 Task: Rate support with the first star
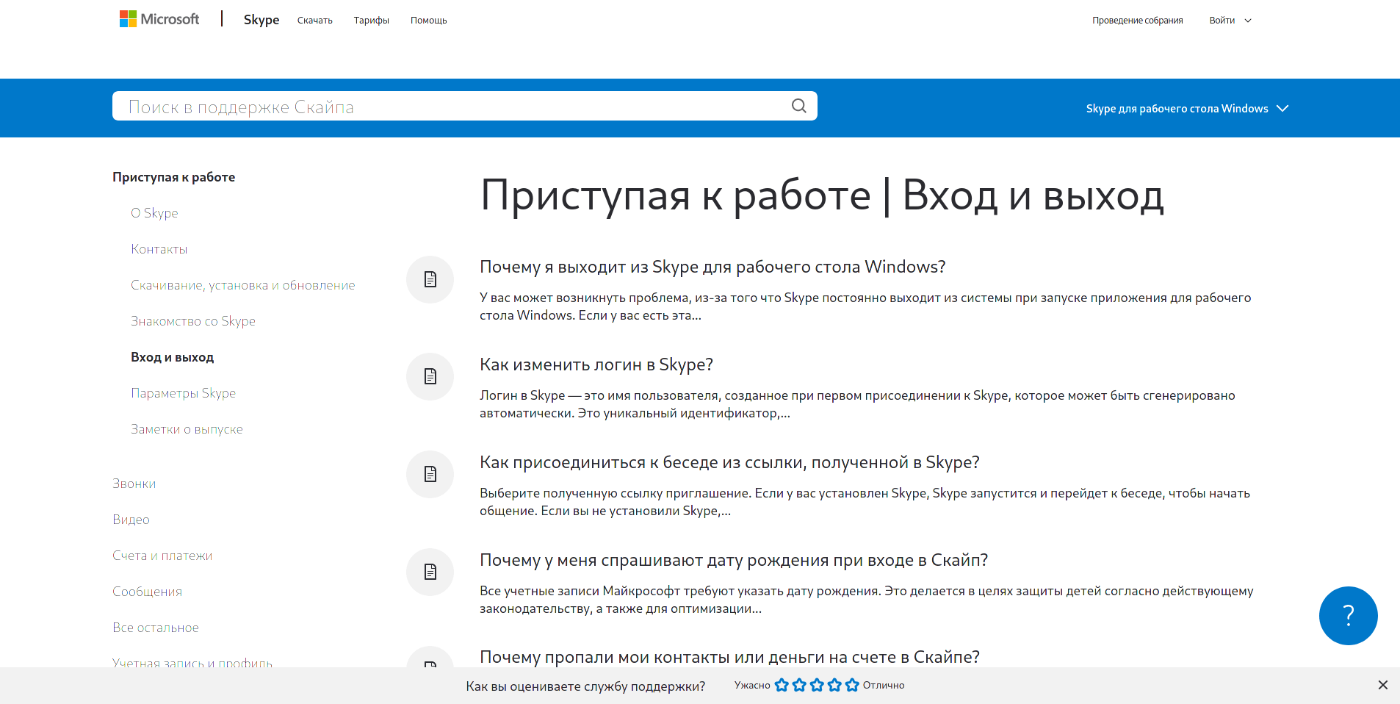coord(782,685)
